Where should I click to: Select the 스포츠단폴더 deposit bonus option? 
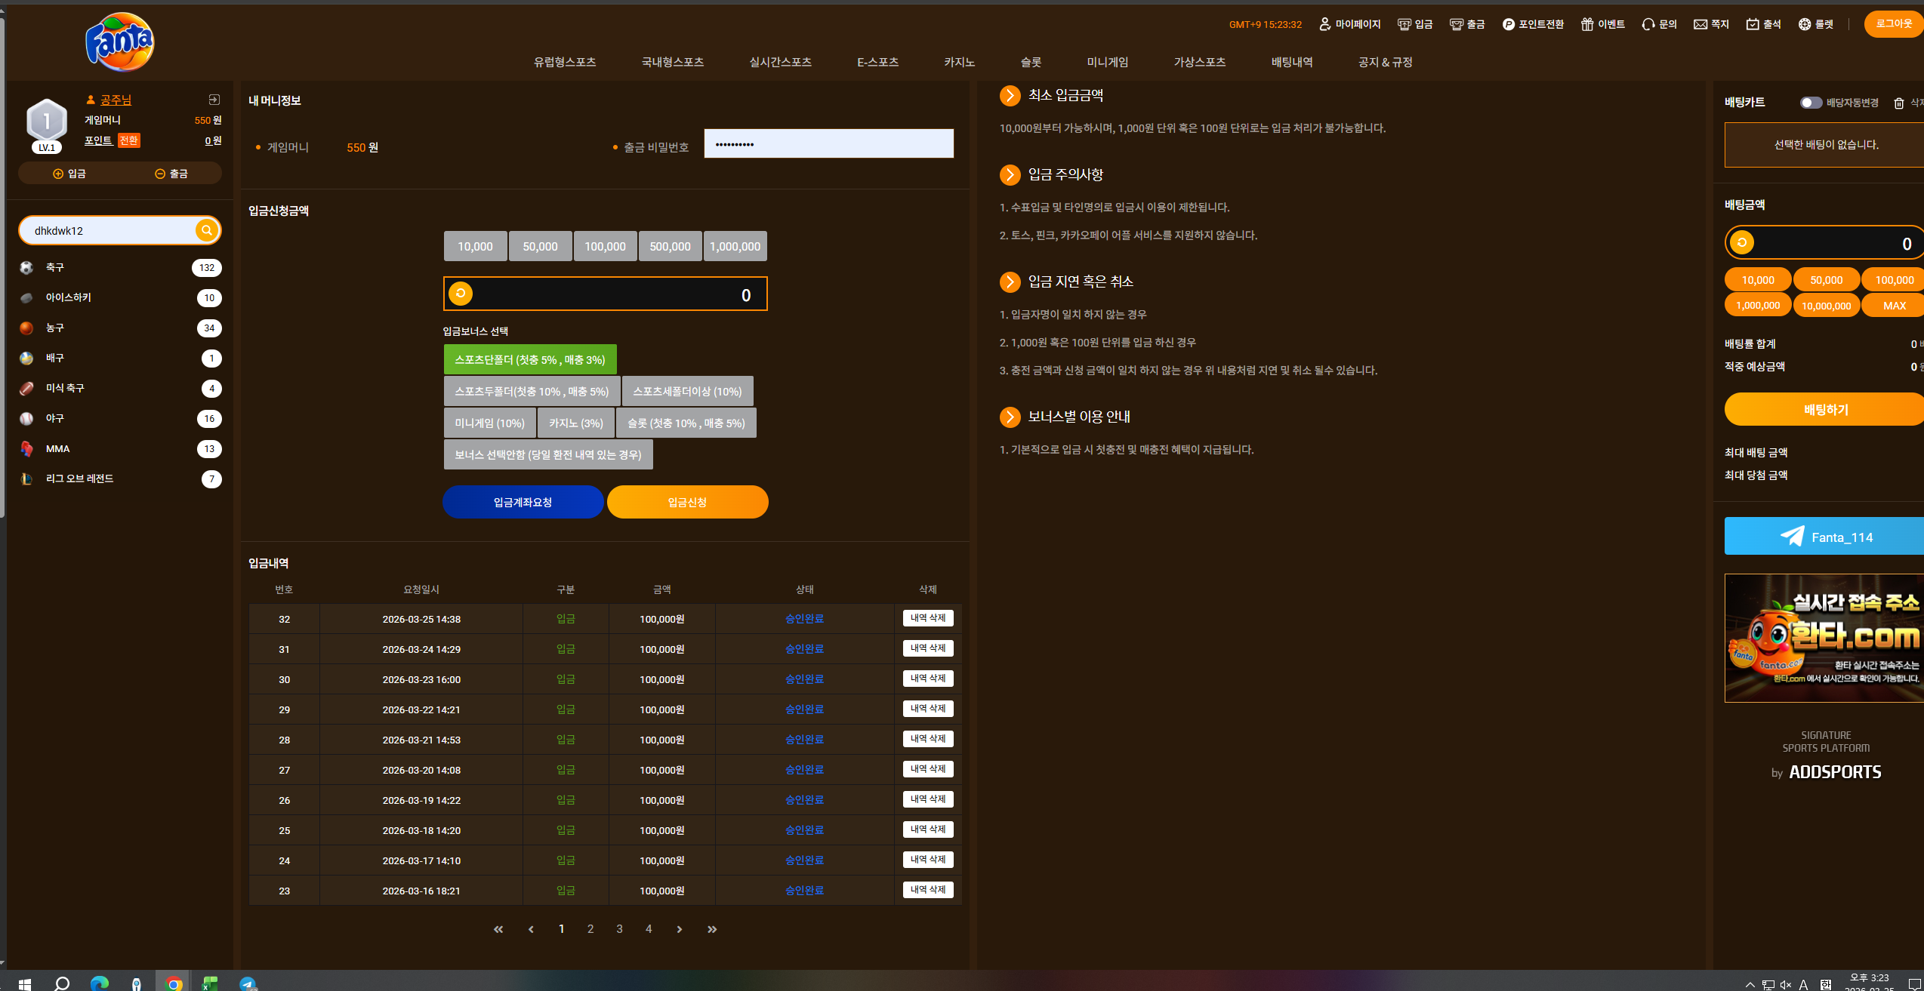tap(530, 359)
